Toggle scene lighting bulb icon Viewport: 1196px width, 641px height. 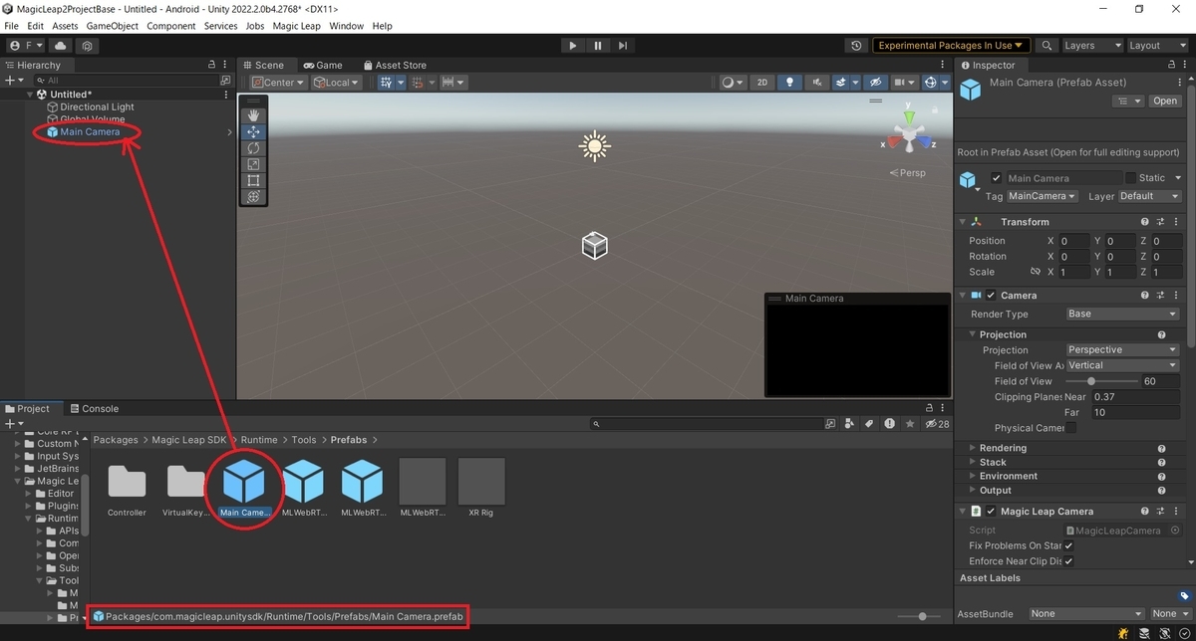(789, 83)
